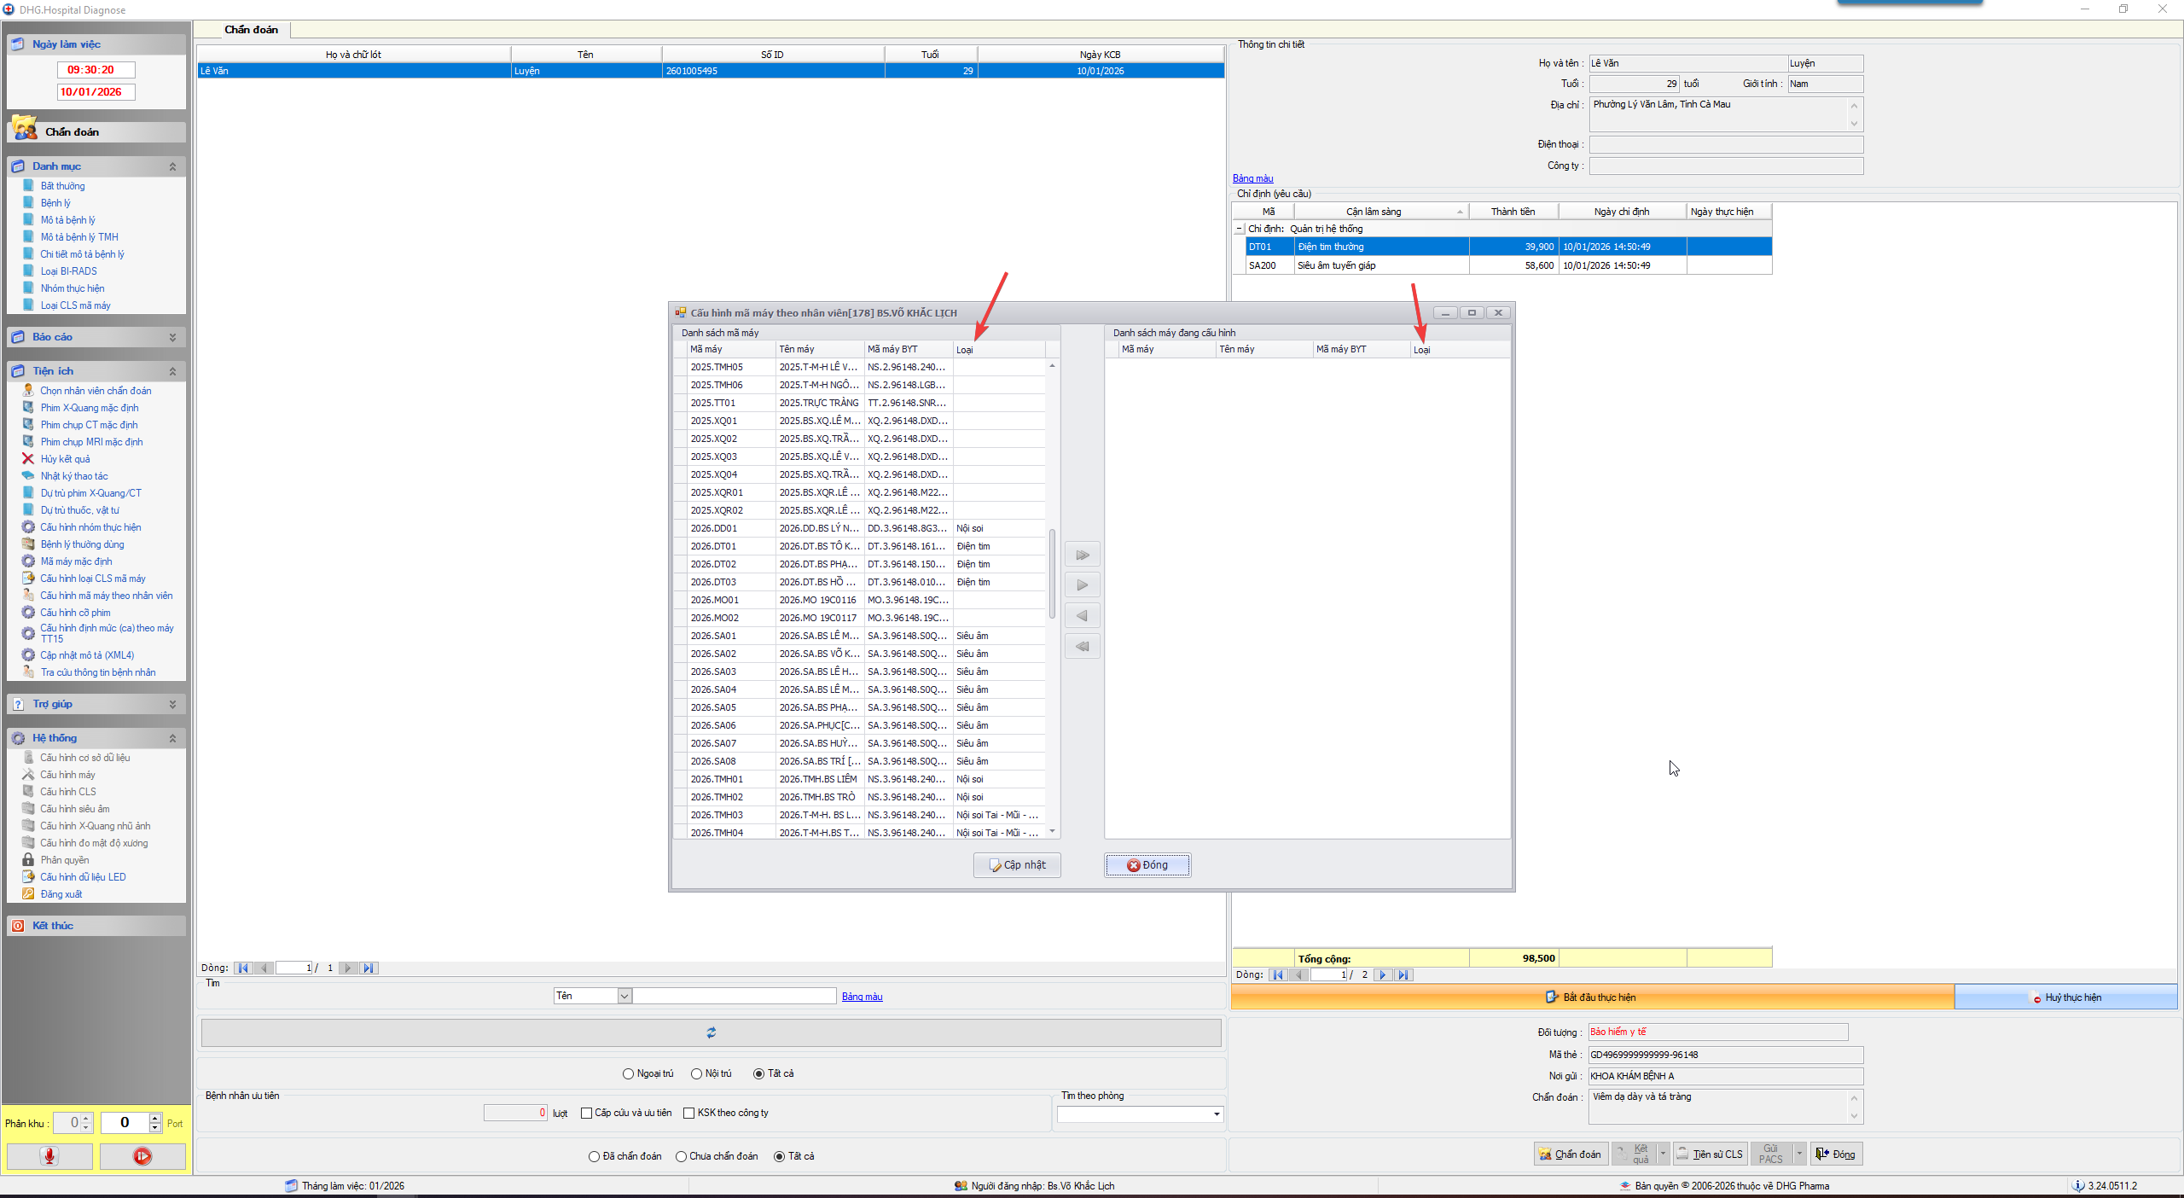Click the red play button beside microphone
The width and height of the screenshot is (2184, 1198).
pyautogui.click(x=142, y=1156)
